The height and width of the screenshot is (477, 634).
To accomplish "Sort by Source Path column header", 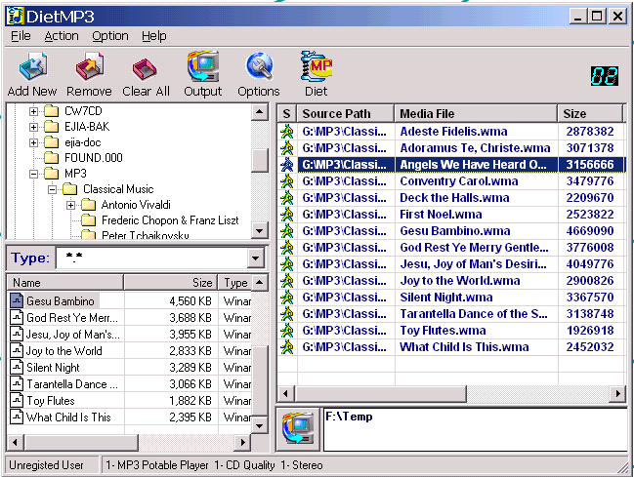I will (x=346, y=113).
